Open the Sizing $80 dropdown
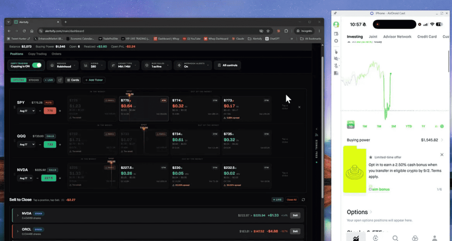Viewport: 452px width, 241px height. (93, 65)
